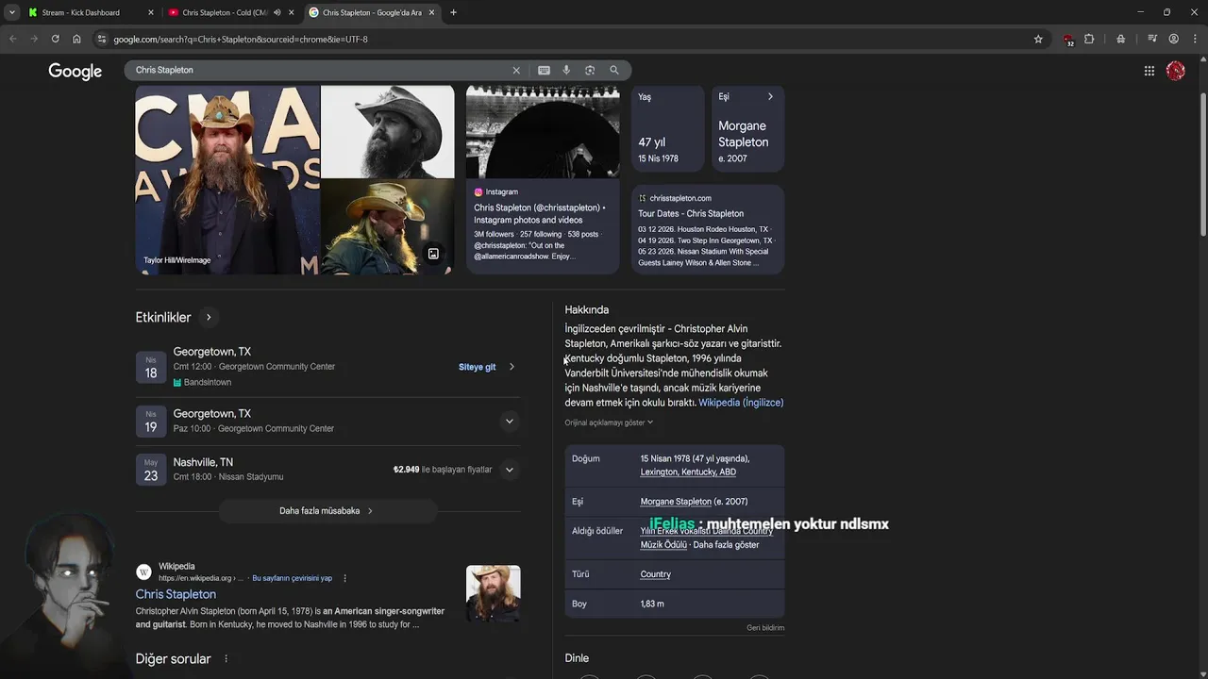This screenshot has width=1208, height=679.
Task: Show Daha fazla müsabaka
Action: pyautogui.click(x=327, y=510)
